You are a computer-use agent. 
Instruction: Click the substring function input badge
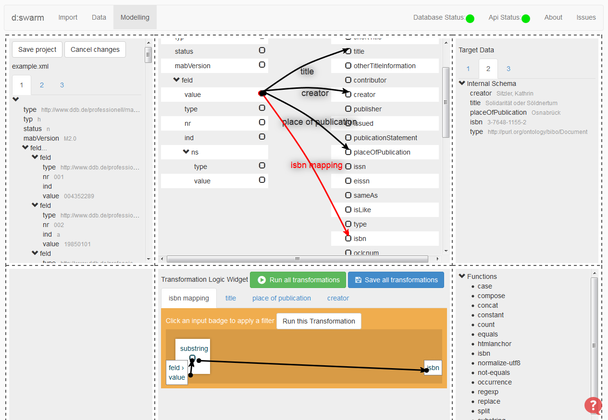point(192,358)
